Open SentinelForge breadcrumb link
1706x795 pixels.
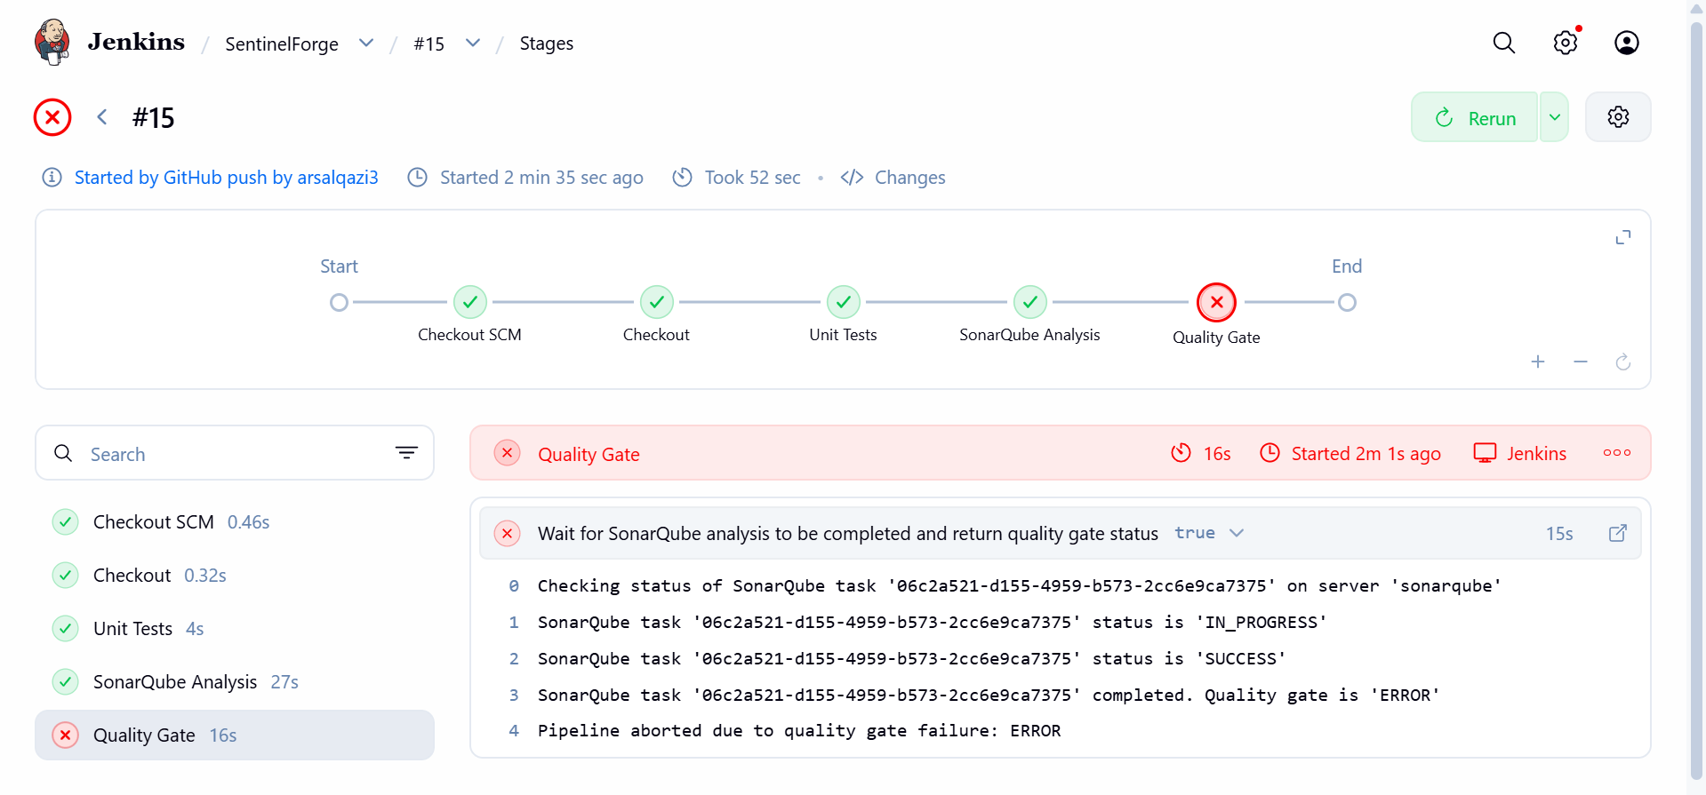[282, 44]
